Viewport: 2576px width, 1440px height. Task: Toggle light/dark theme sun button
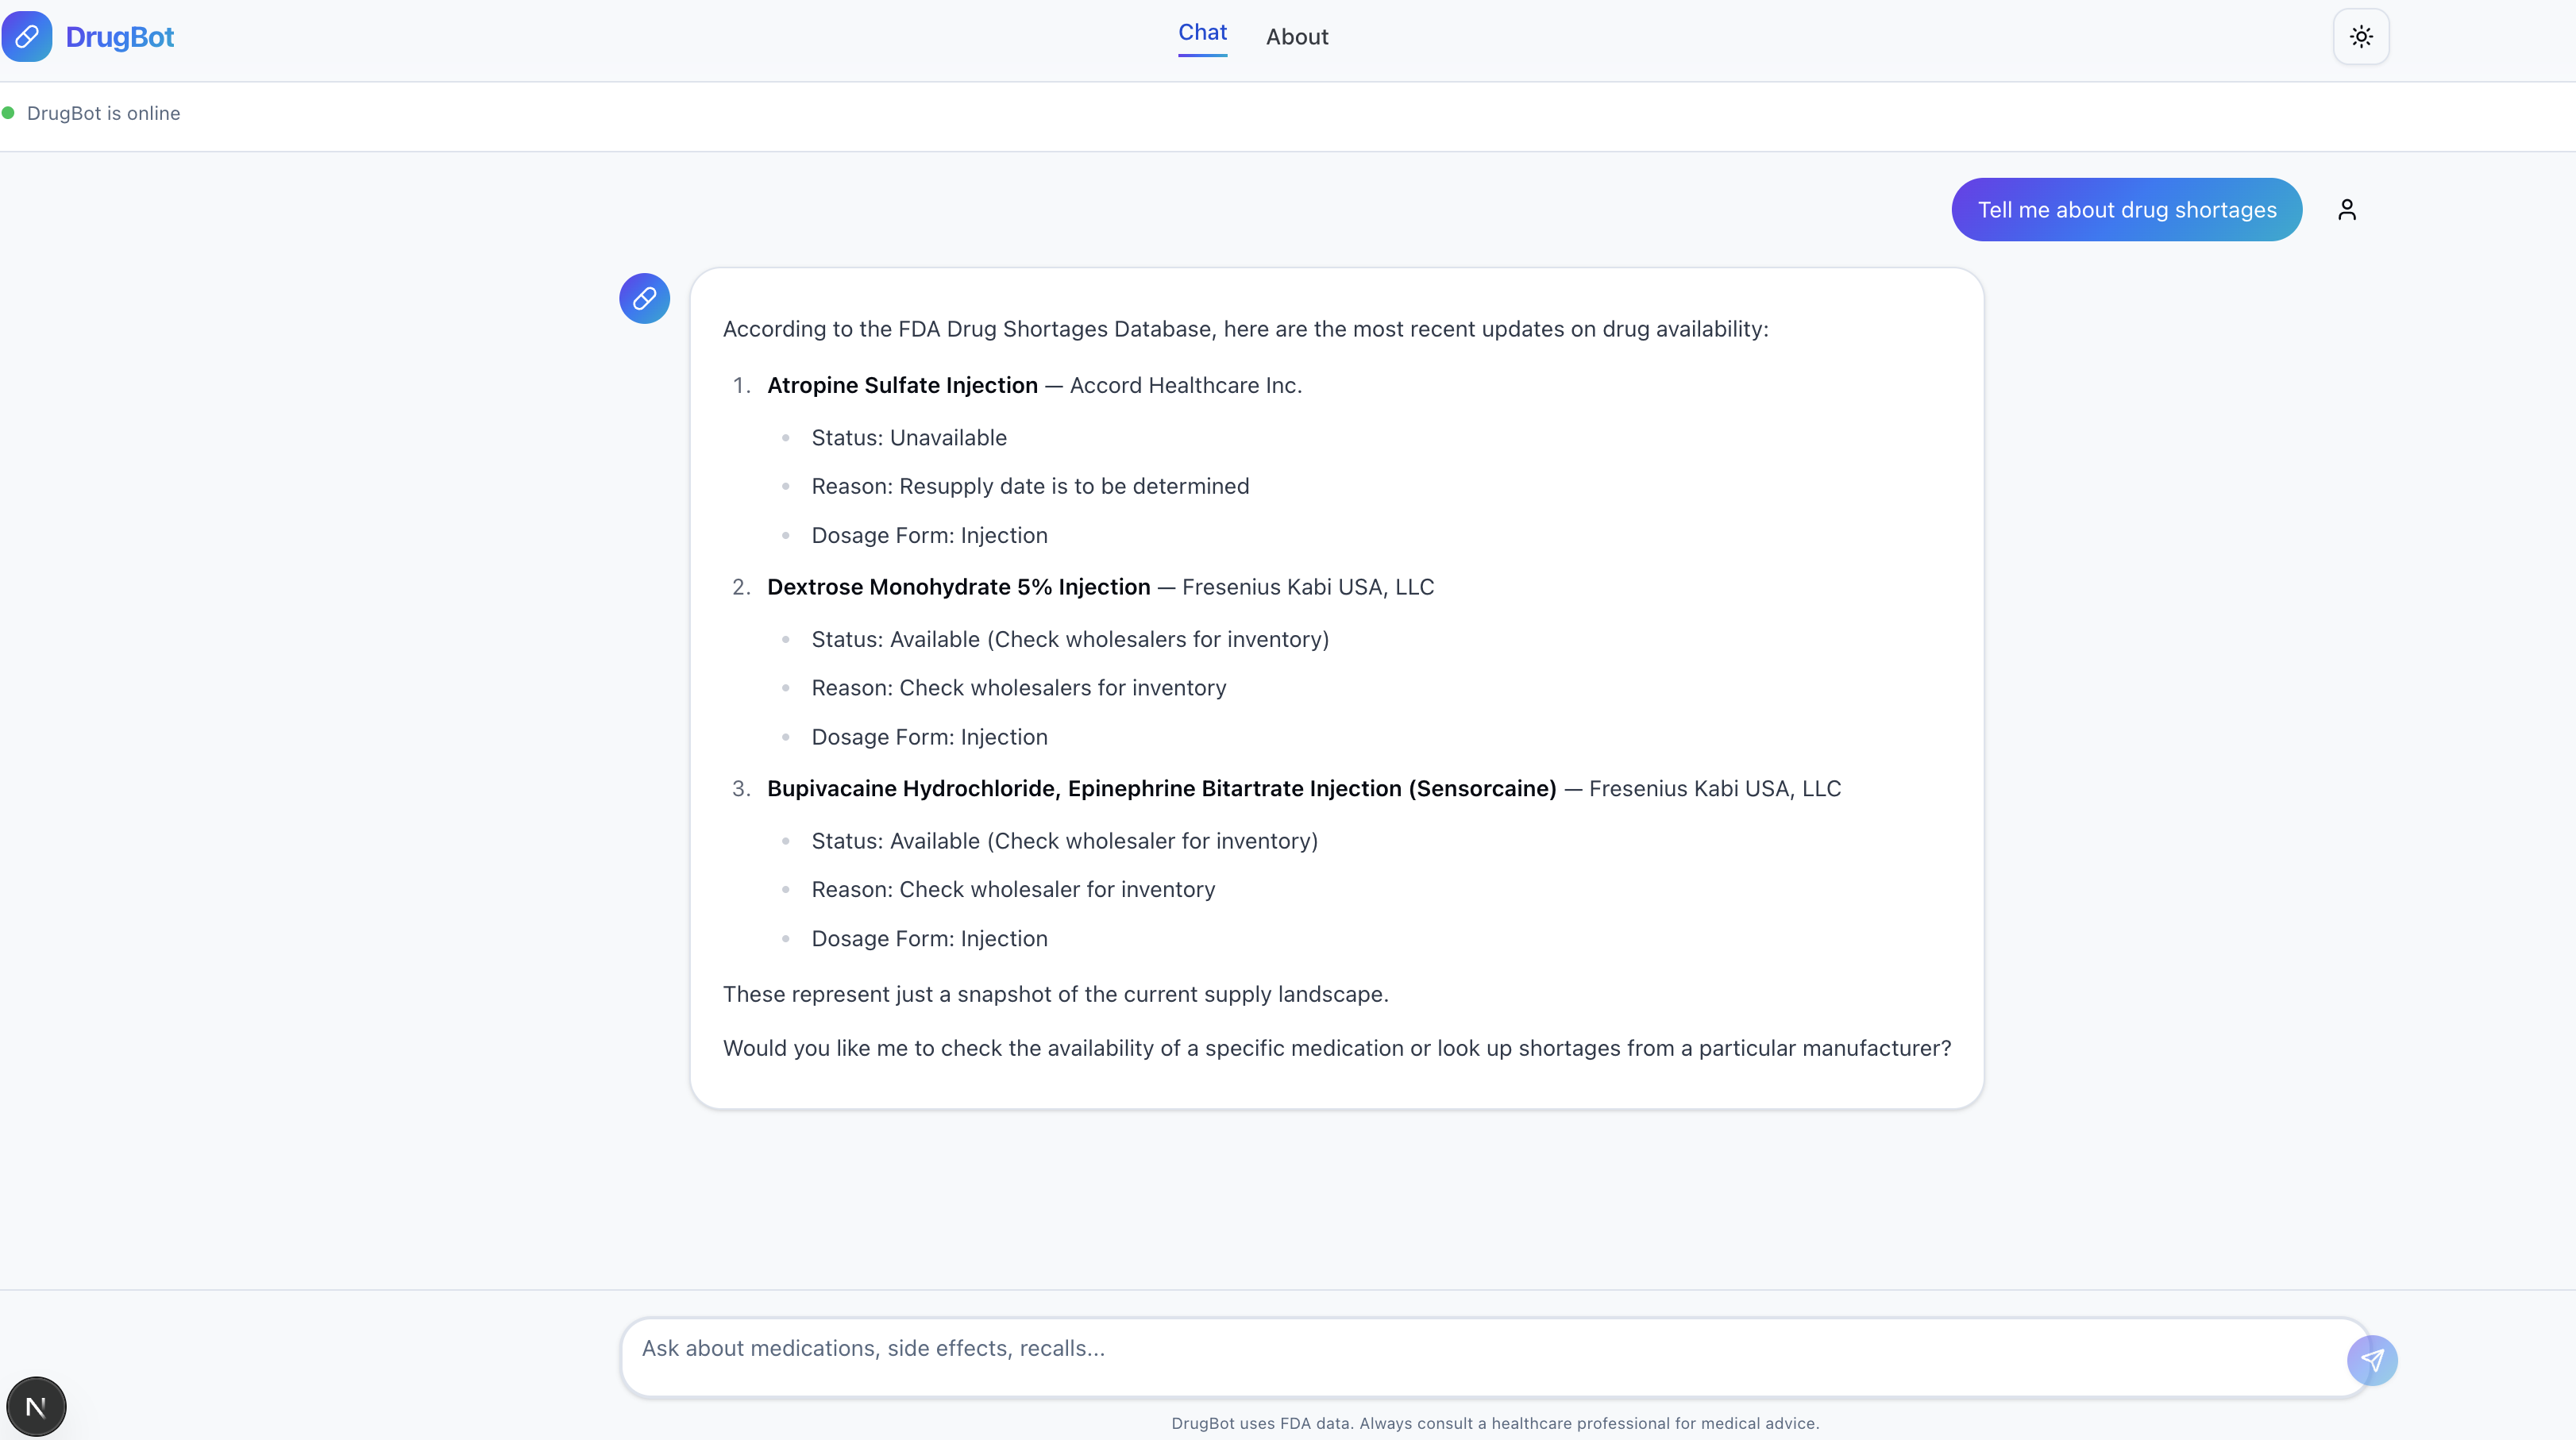2361,37
